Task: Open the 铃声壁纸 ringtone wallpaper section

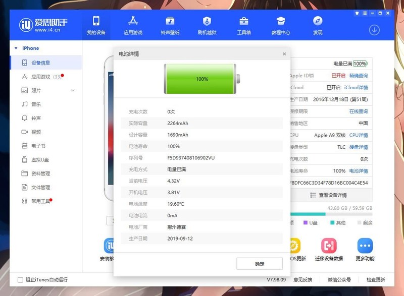Action: [170, 25]
